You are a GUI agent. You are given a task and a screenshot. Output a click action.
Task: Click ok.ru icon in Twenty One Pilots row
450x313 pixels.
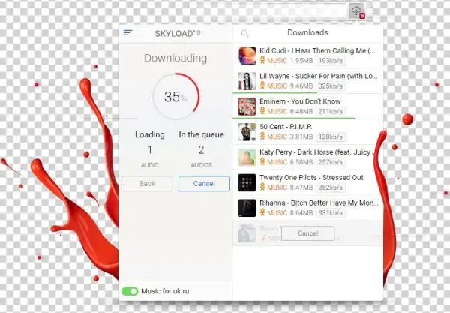coord(262,187)
